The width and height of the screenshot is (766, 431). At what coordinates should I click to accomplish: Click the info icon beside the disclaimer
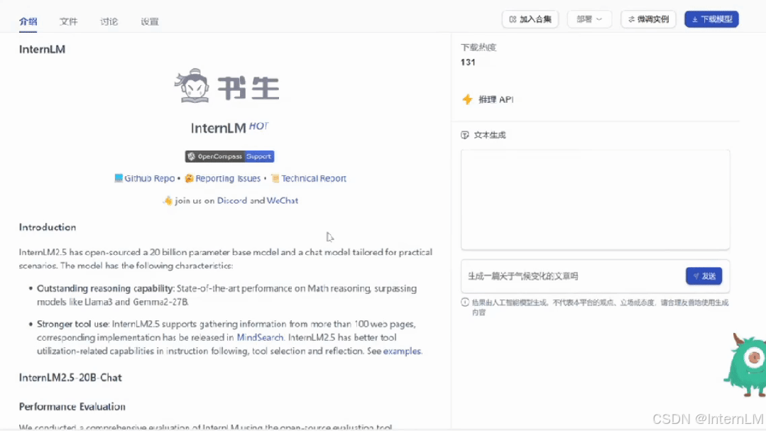pyautogui.click(x=464, y=302)
